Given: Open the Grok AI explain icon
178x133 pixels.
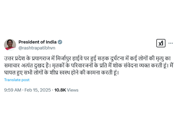Looking at the screenshot, I should point(161,43).
